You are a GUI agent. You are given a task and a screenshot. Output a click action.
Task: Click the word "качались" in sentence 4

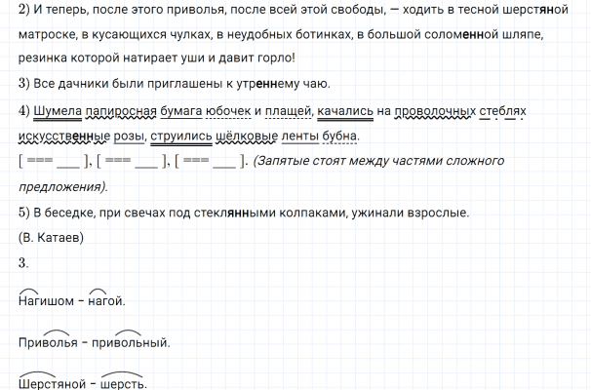pos(348,111)
